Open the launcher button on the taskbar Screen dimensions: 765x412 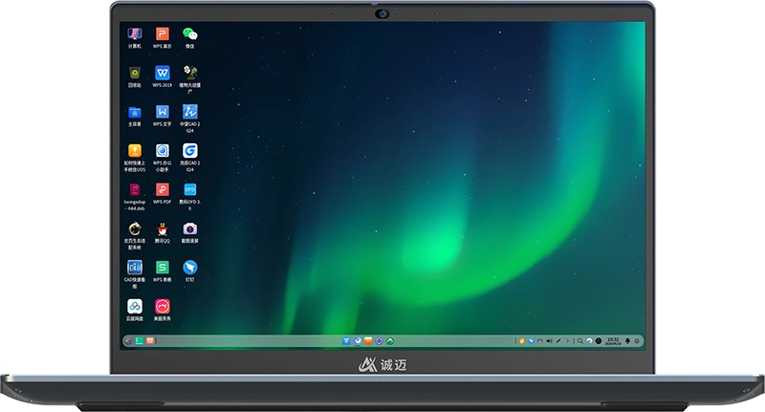[x=128, y=340]
